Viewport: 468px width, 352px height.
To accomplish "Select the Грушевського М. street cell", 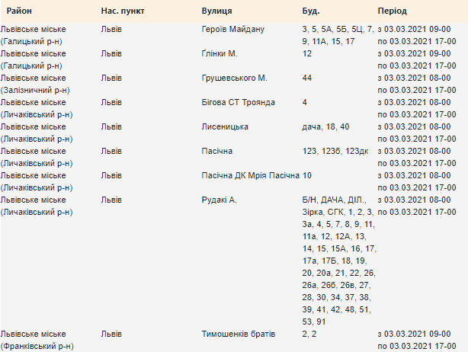I will click(x=234, y=78).
